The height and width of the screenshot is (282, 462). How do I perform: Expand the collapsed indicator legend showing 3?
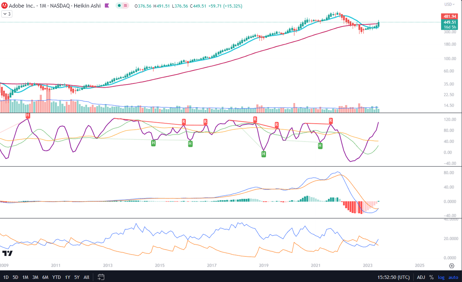pos(7,14)
